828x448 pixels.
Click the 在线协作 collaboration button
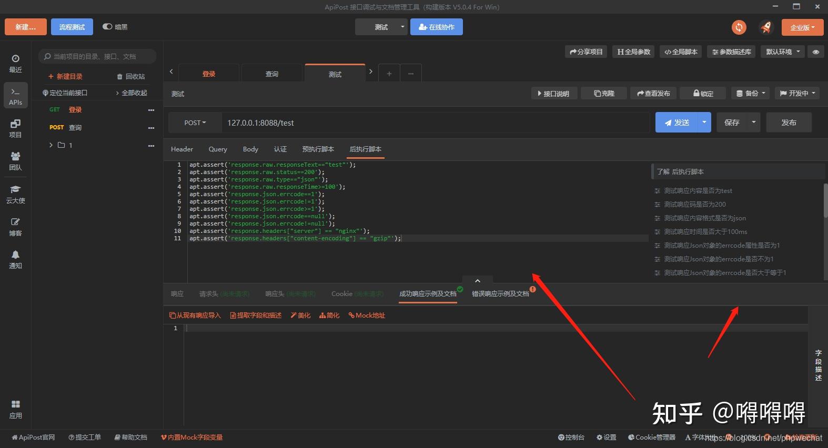point(437,27)
